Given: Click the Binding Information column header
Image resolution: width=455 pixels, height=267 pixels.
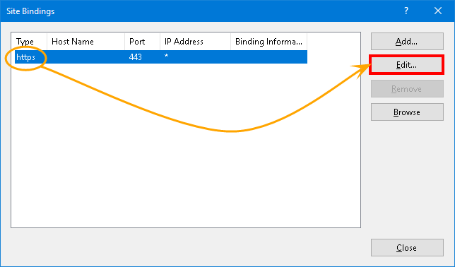Looking at the screenshot, I should [x=269, y=42].
